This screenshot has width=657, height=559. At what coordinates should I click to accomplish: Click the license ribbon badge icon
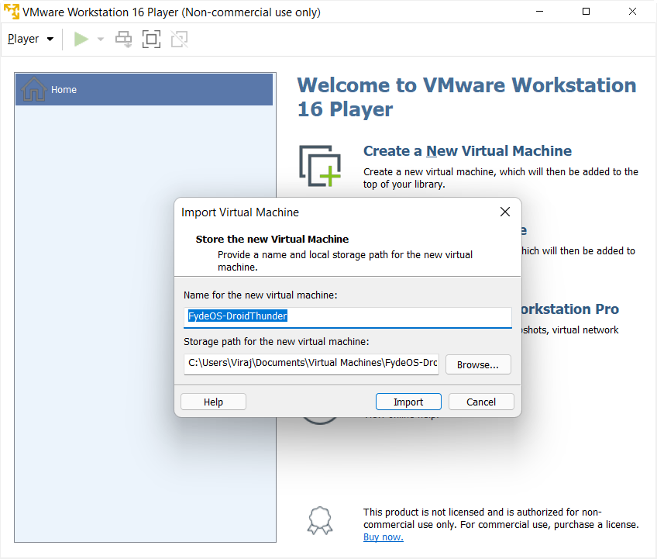(x=320, y=521)
